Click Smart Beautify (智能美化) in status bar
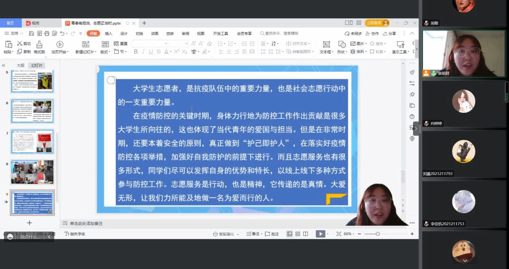 coord(224,234)
